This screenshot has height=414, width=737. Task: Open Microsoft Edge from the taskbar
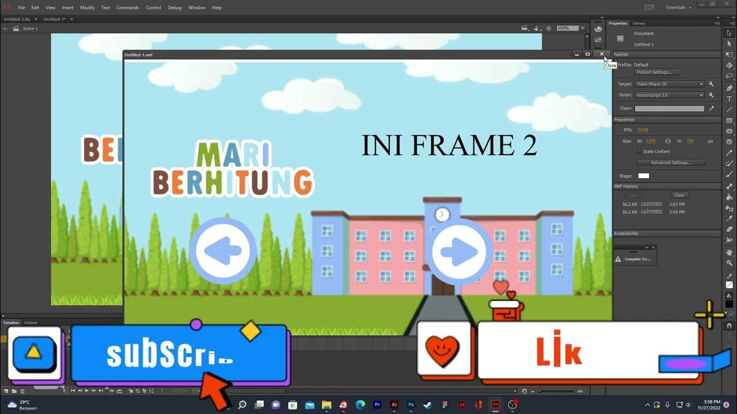[360, 405]
